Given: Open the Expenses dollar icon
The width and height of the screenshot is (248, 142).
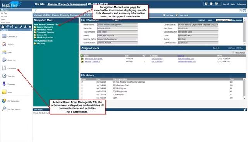Looking at the screenshot, I should pos(4,84).
